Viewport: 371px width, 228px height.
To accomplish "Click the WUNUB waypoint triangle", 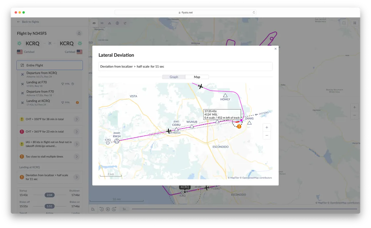I will coord(192,126).
